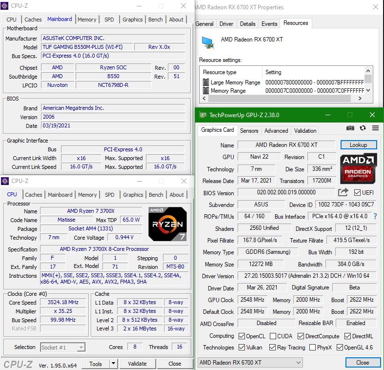Open SPD tab in bottom CPU-Z window

(109, 195)
